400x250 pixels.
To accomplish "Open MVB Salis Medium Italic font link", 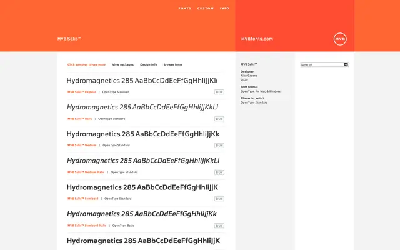I will point(86,172).
